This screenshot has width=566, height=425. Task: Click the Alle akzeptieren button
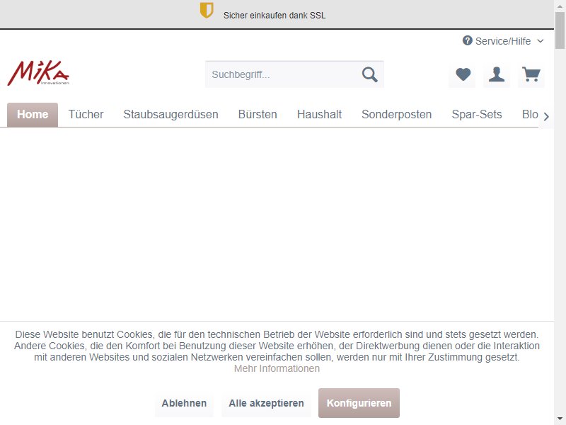[267, 403]
